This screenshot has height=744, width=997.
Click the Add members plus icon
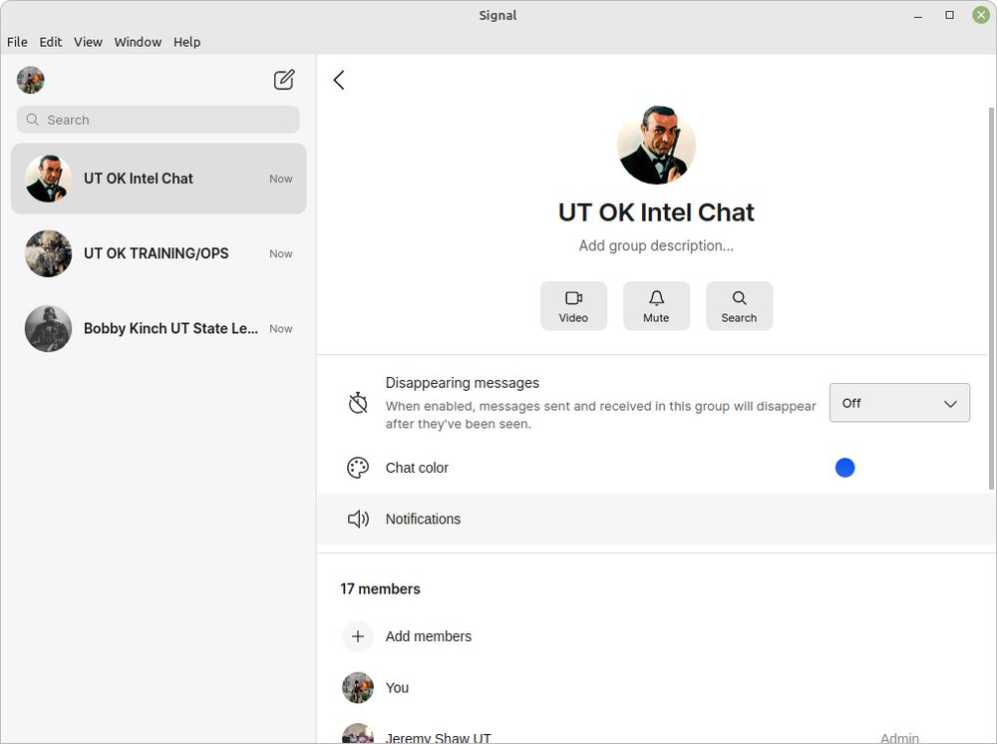tap(358, 636)
